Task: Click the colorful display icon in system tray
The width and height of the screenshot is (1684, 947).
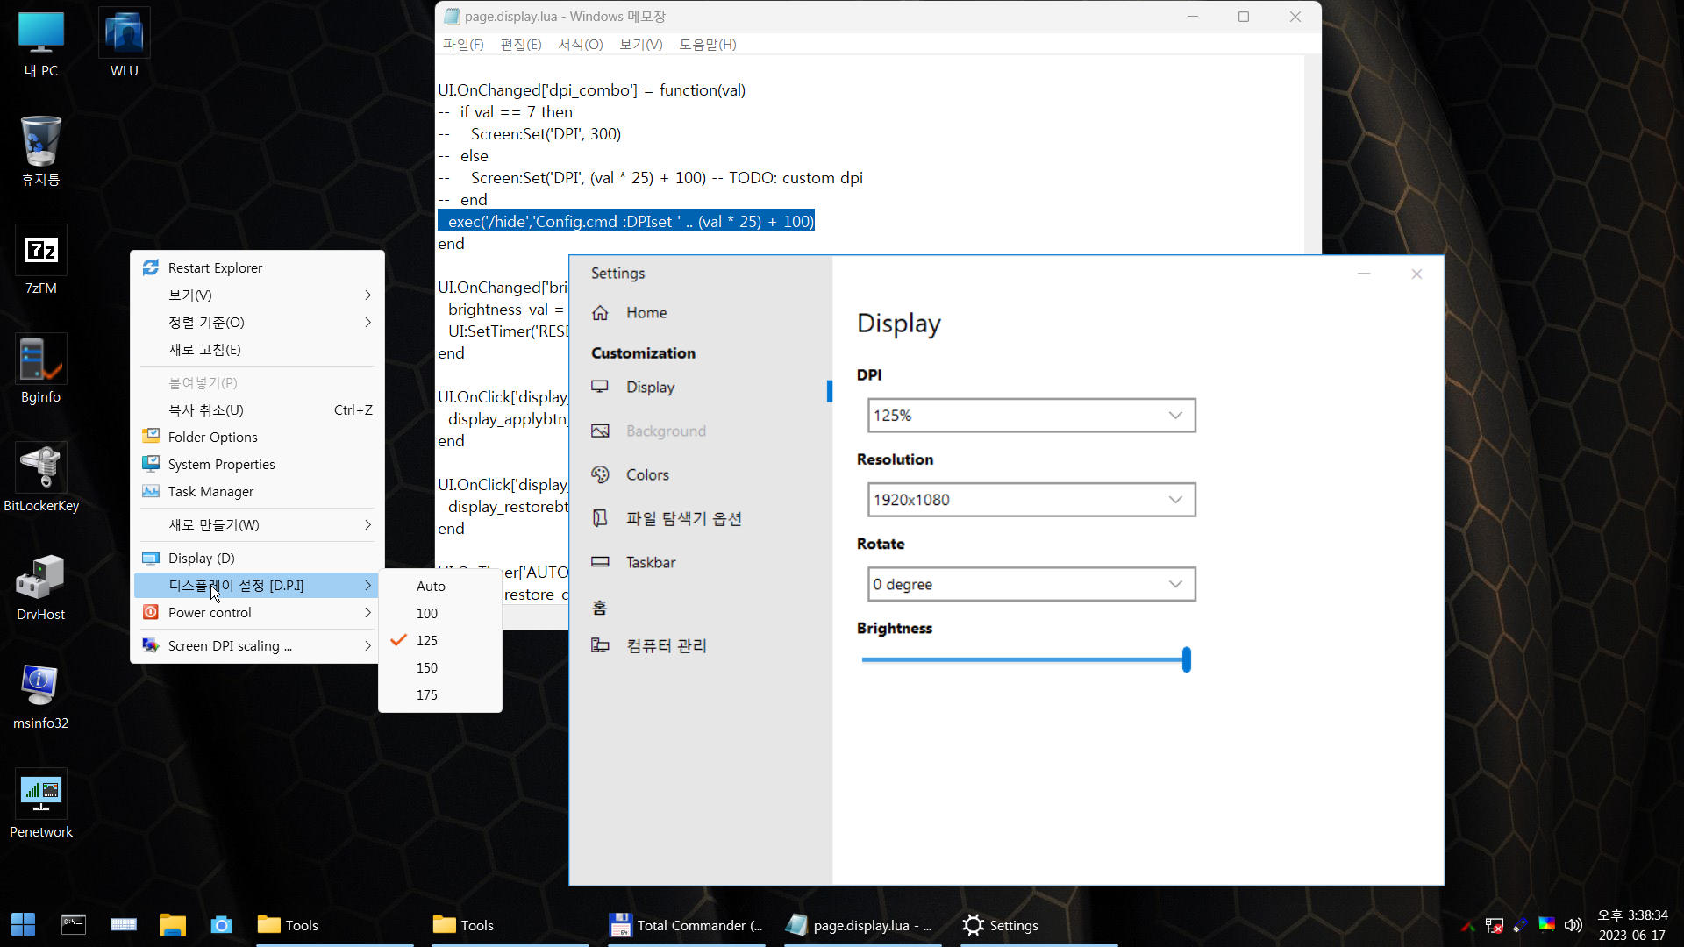Action: [x=1547, y=924]
